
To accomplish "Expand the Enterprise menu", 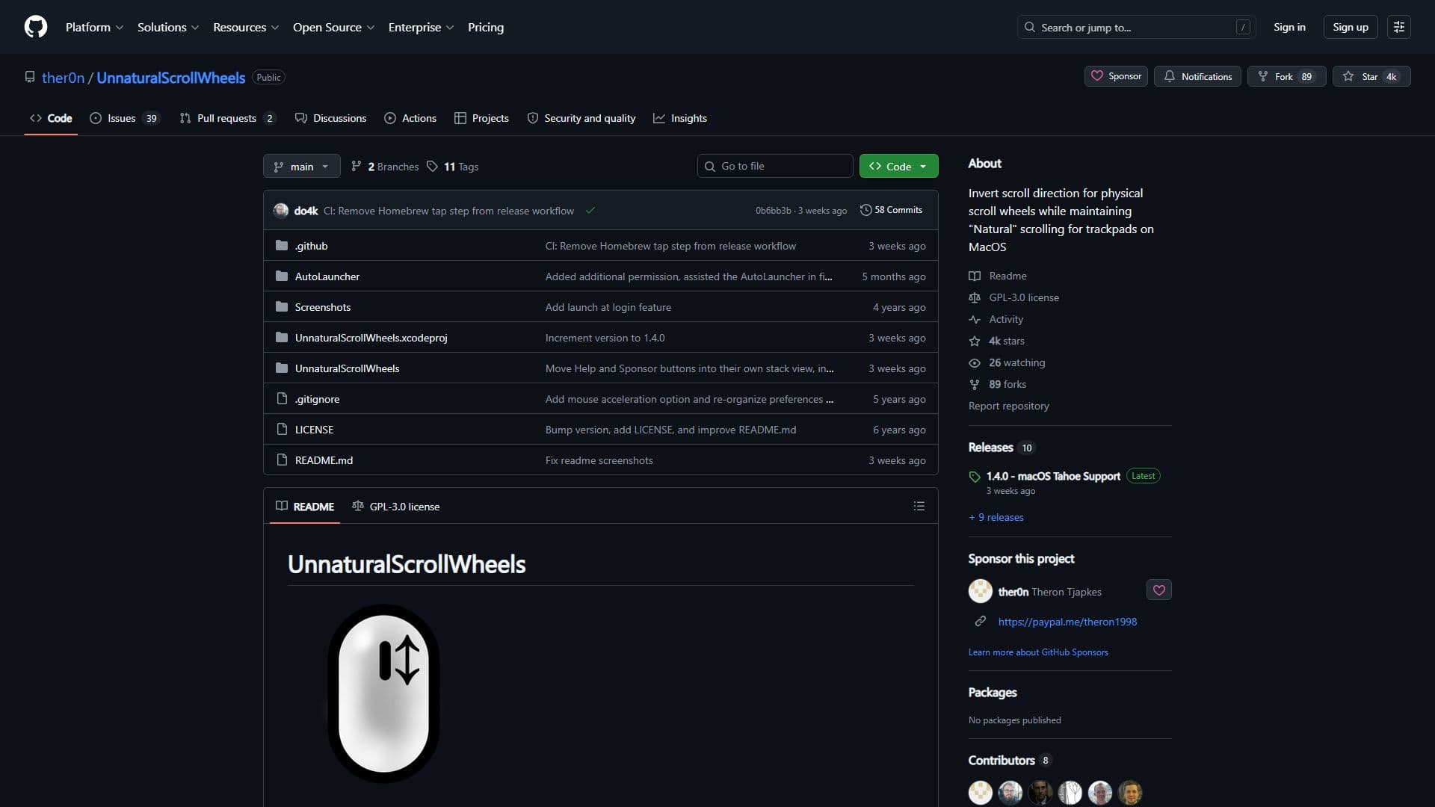I will tap(421, 27).
